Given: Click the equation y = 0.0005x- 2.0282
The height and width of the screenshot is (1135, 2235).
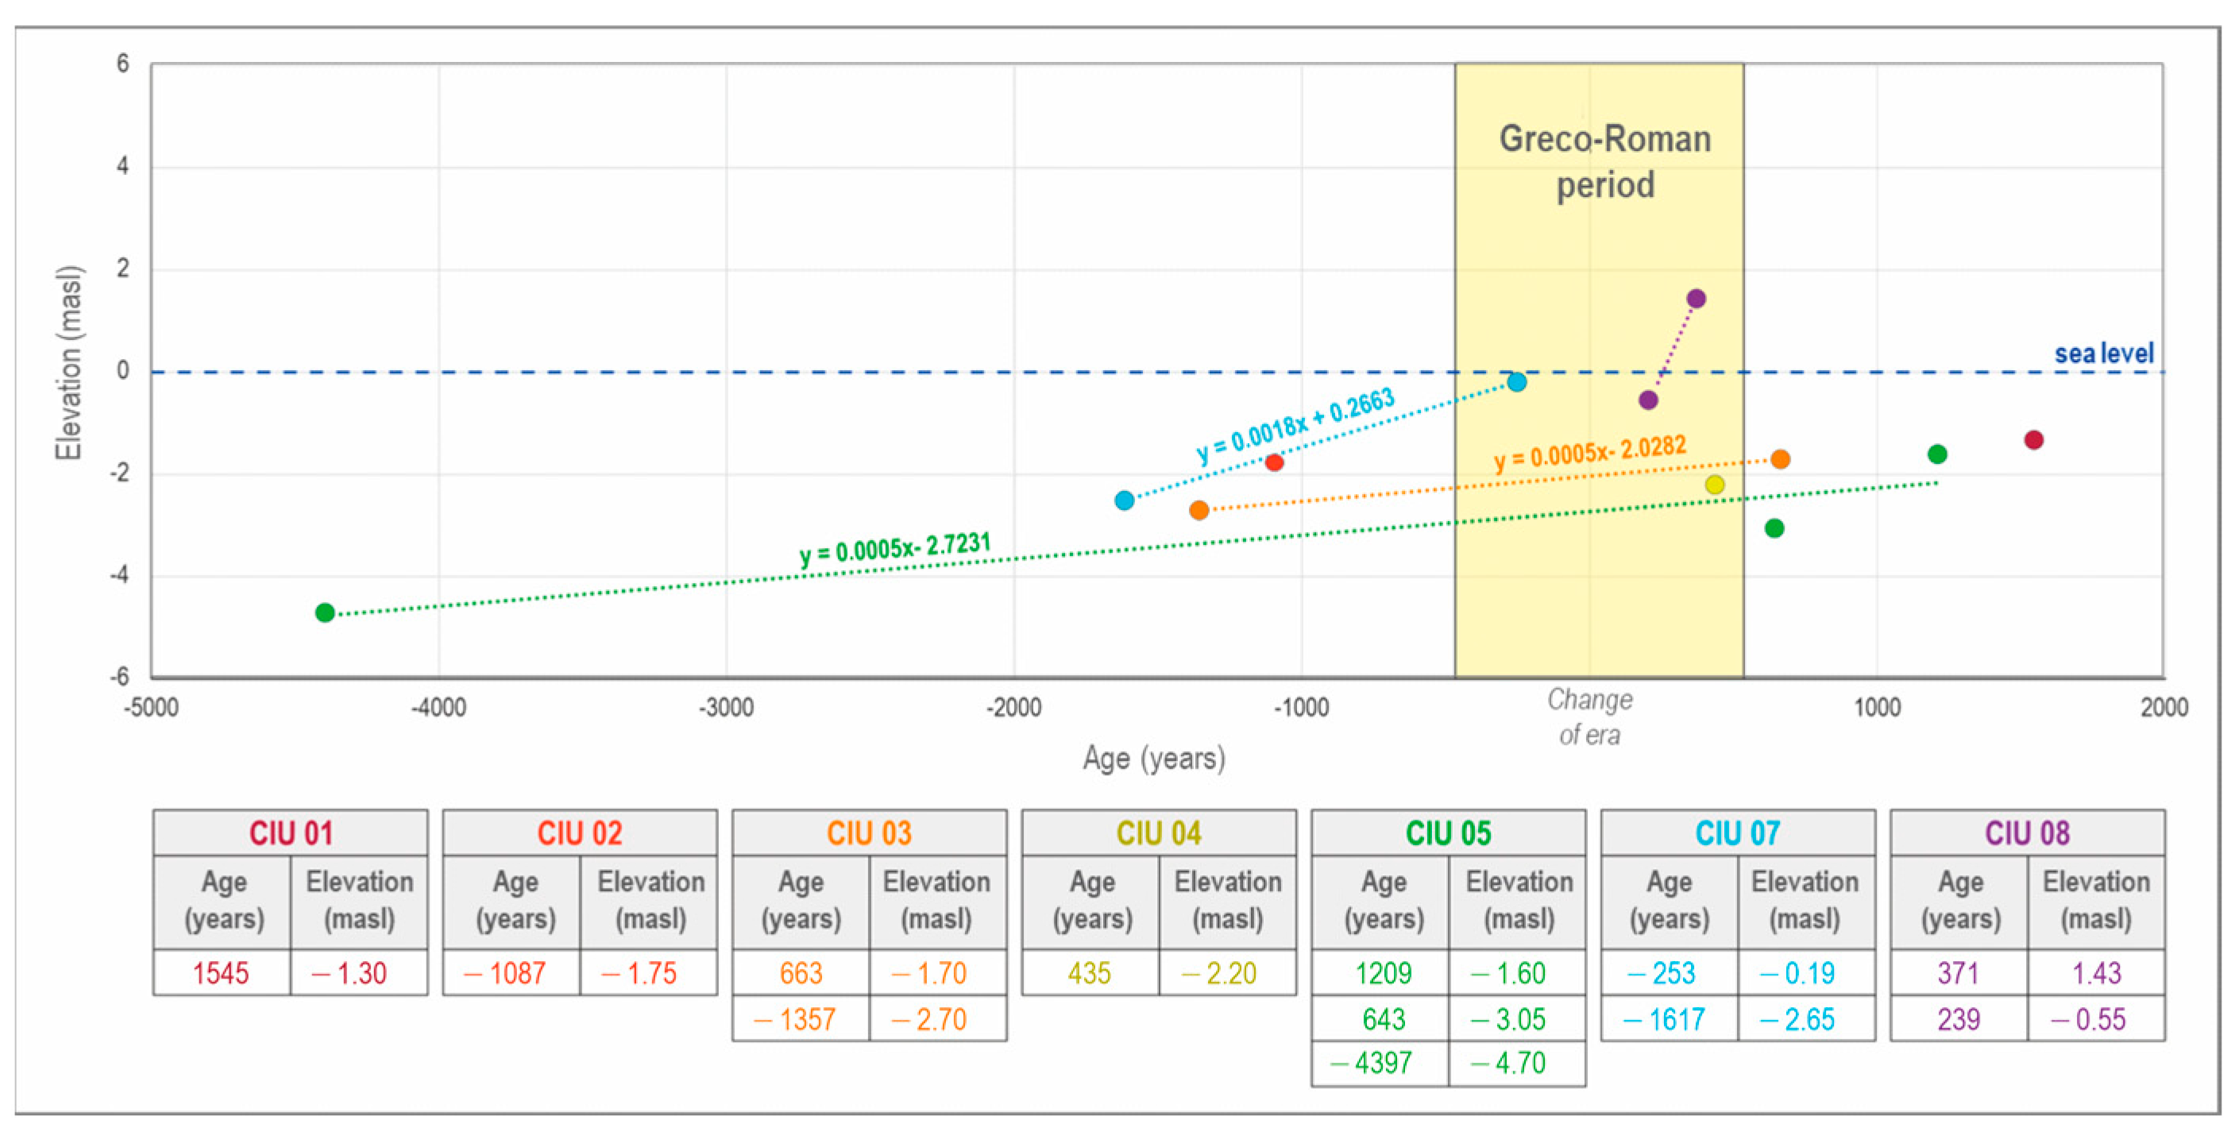Looking at the screenshot, I should 1590,452.
